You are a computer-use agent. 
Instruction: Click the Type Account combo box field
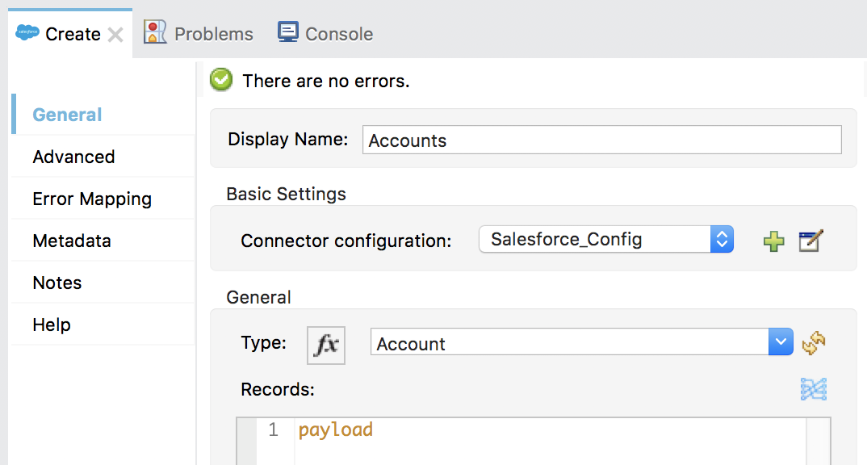[x=569, y=343]
